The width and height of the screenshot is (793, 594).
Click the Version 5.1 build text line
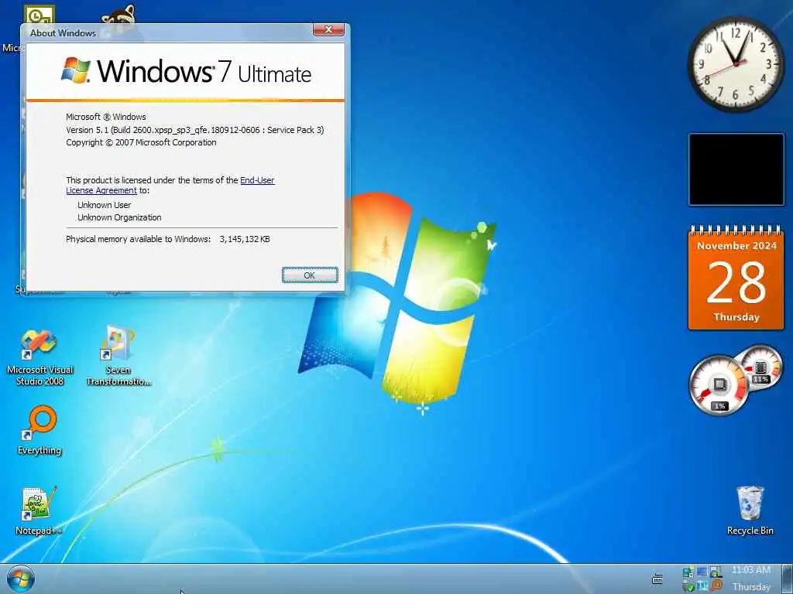(x=194, y=130)
